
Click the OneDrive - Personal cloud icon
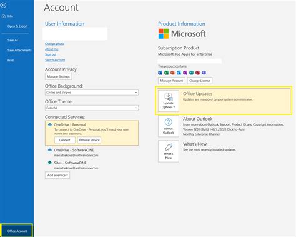click(50, 124)
